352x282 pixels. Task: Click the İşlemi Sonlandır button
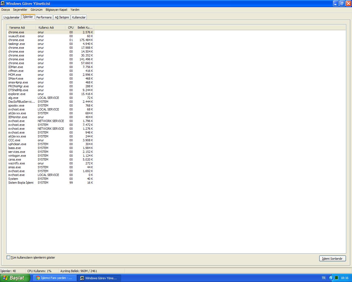pyautogui.click(x=332, y=259)
